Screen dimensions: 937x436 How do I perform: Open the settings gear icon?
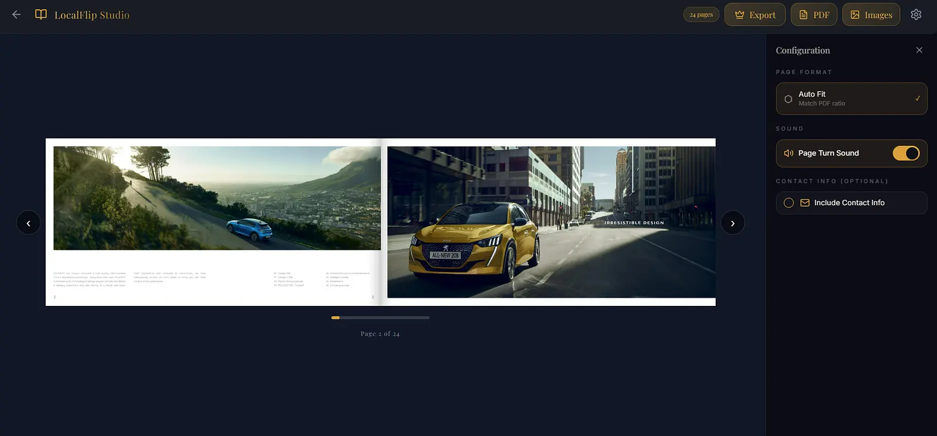[x=916, y=15]
